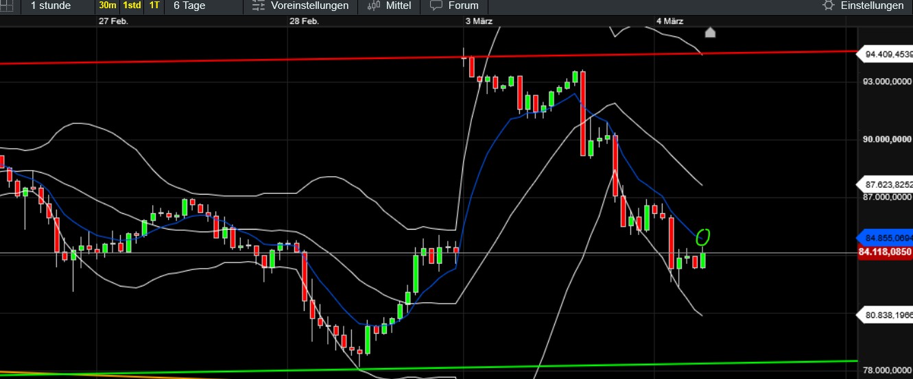Click the 93.000,0000 price axis value
Image resolution: width=913 pixels, height=379 pixels.
[887, 82]
